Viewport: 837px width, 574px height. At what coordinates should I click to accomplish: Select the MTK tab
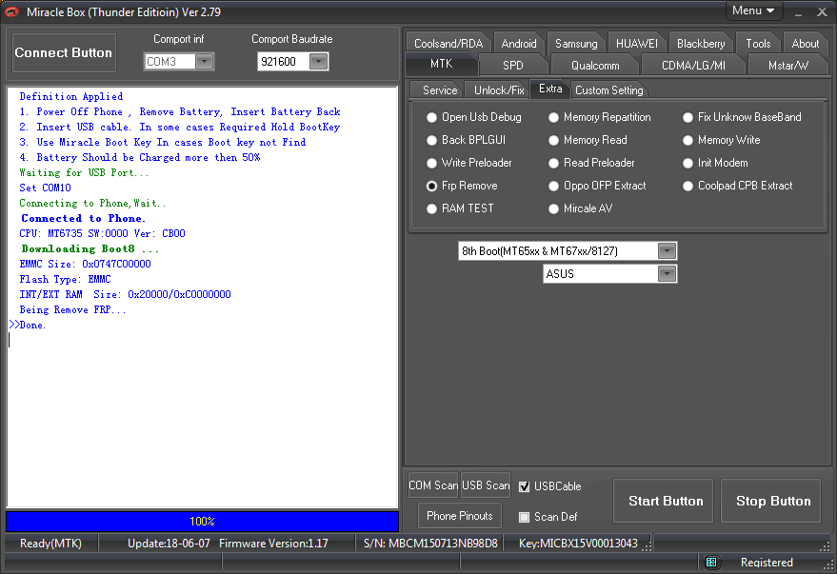pyautogui.click(x=442, y=64)
